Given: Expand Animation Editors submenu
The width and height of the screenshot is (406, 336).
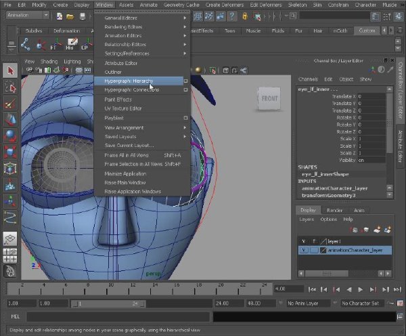Looking at the screenshot, I should click(142, 35).
